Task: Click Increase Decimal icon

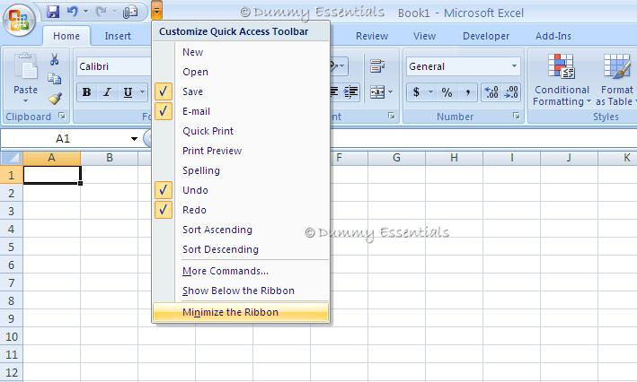Action: point(491,92)
